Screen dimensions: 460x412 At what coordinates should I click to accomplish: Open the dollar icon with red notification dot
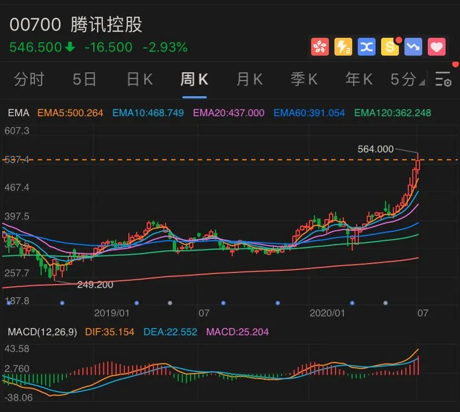tap(390, 47)
